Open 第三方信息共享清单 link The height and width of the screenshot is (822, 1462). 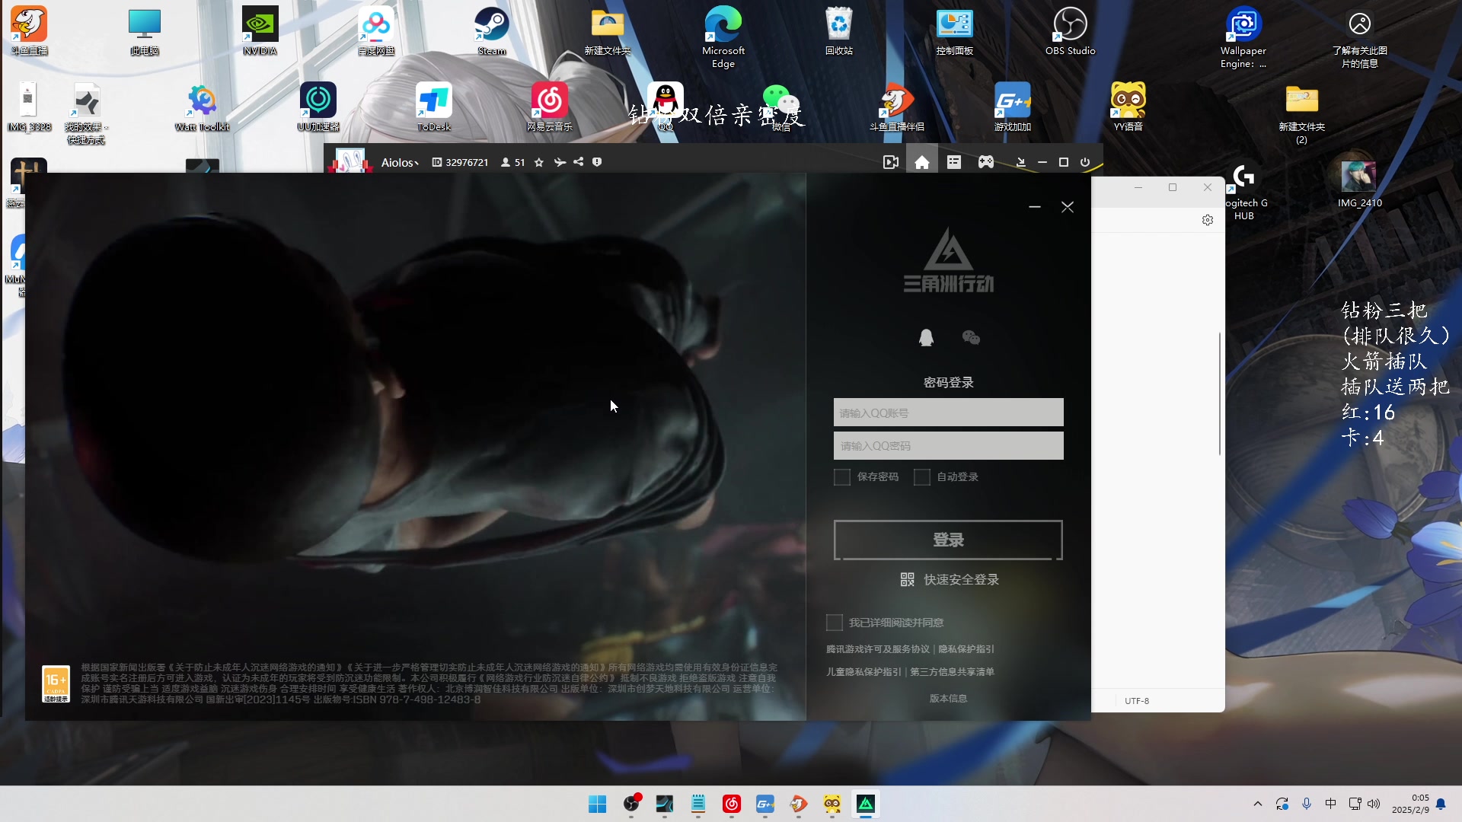pos(953,672)
